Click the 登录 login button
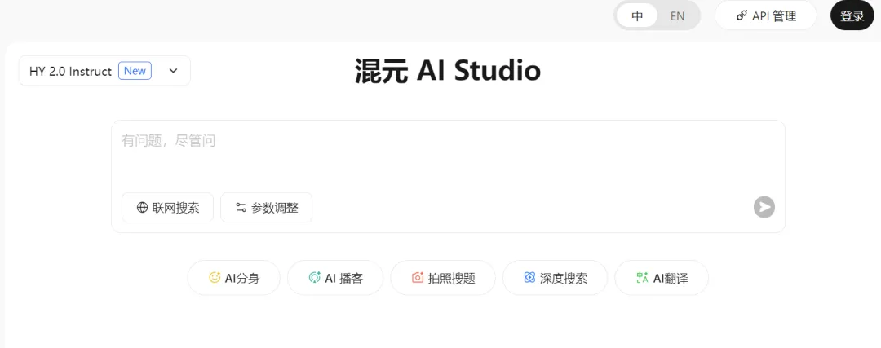Viewport: 881px width, 348px height. 852,15
